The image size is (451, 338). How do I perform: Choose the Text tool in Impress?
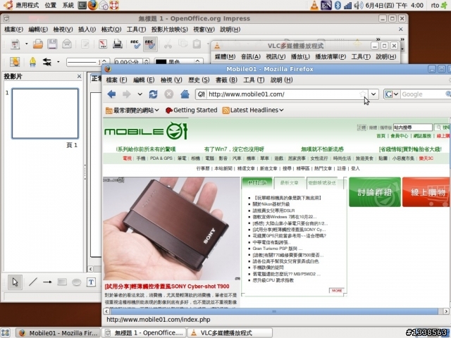(91, 282)
